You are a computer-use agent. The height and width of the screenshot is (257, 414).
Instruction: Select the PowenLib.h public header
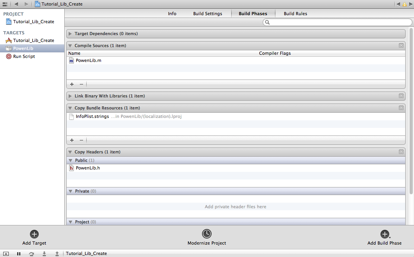coord(236,168)
